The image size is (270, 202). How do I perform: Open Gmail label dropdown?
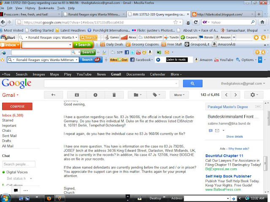click(x=10, y=95)
